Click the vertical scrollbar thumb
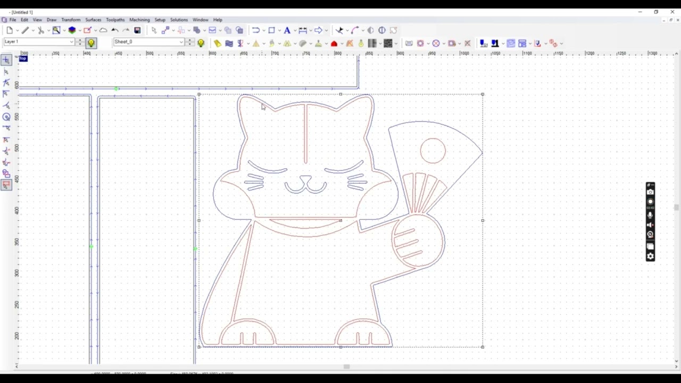Screen dimensions: 681x383 point(676,207)
